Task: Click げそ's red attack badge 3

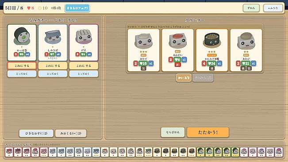Action: click(77, 54)
